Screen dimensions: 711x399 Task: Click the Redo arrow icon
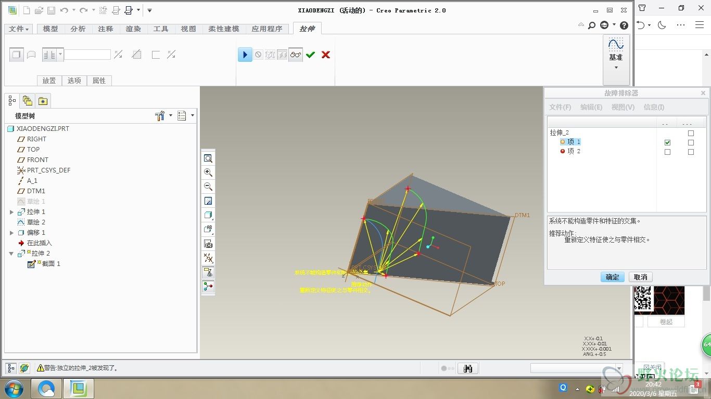pos(83,10)
